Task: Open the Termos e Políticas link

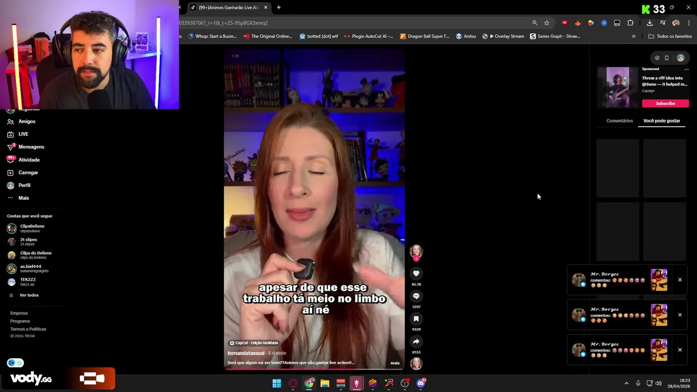Action: [x=28, y=329]
